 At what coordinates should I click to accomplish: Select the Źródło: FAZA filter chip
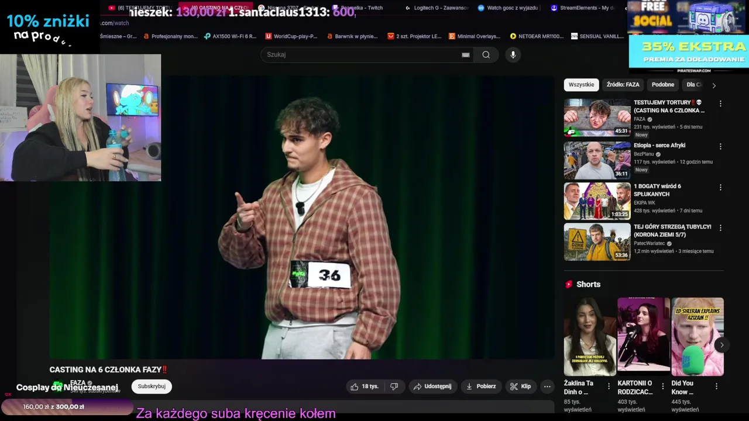(x=623, y=85)
